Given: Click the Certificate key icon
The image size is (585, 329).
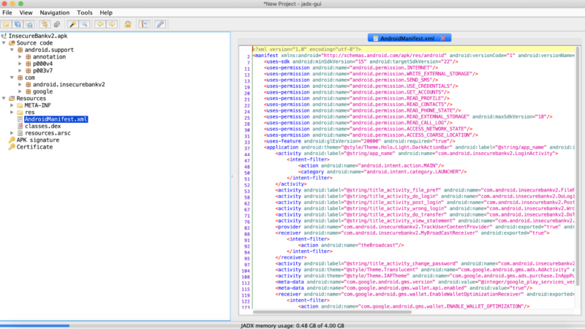Looking at the screenshot, I should pos(12,147).
